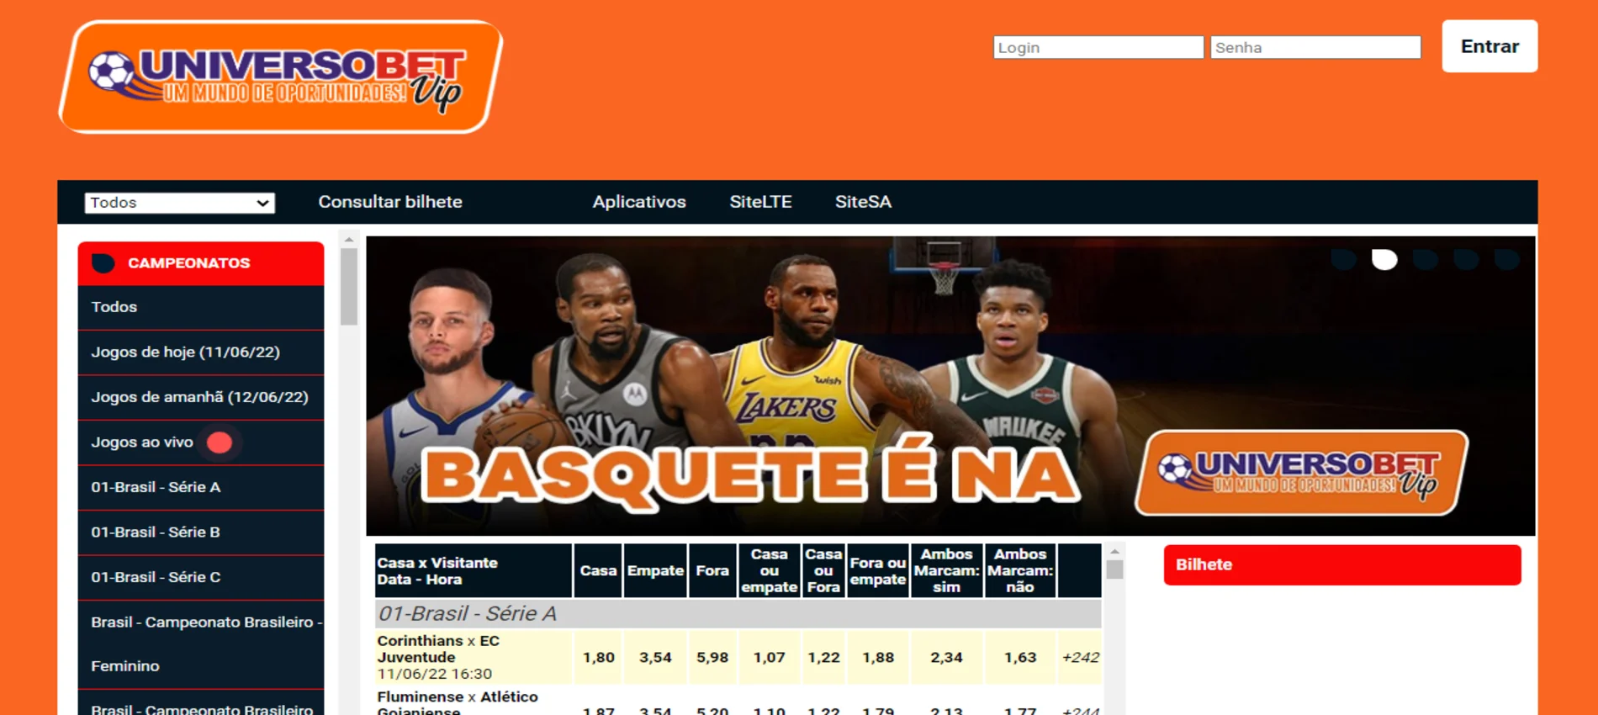Viewport: 1598px width, 715px height.
Task: Click Corinthians x EC Juventude match name
Action: point(438,649)
